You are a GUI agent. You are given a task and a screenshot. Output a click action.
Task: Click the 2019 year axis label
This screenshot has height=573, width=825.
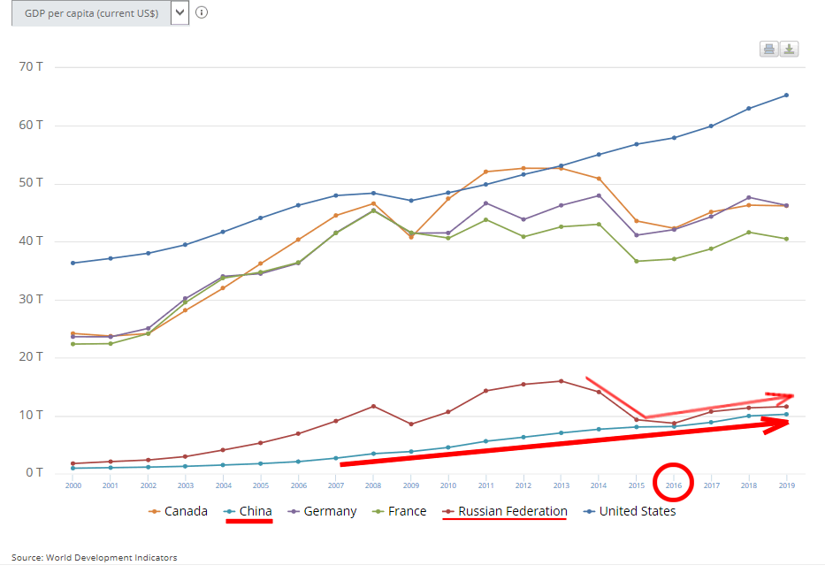(786, 485)
